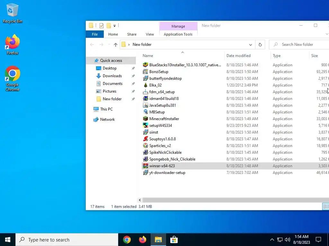Click the Firefox desktop shortcut
Viewport: 329px width, 246px height.
pos(13,44)
